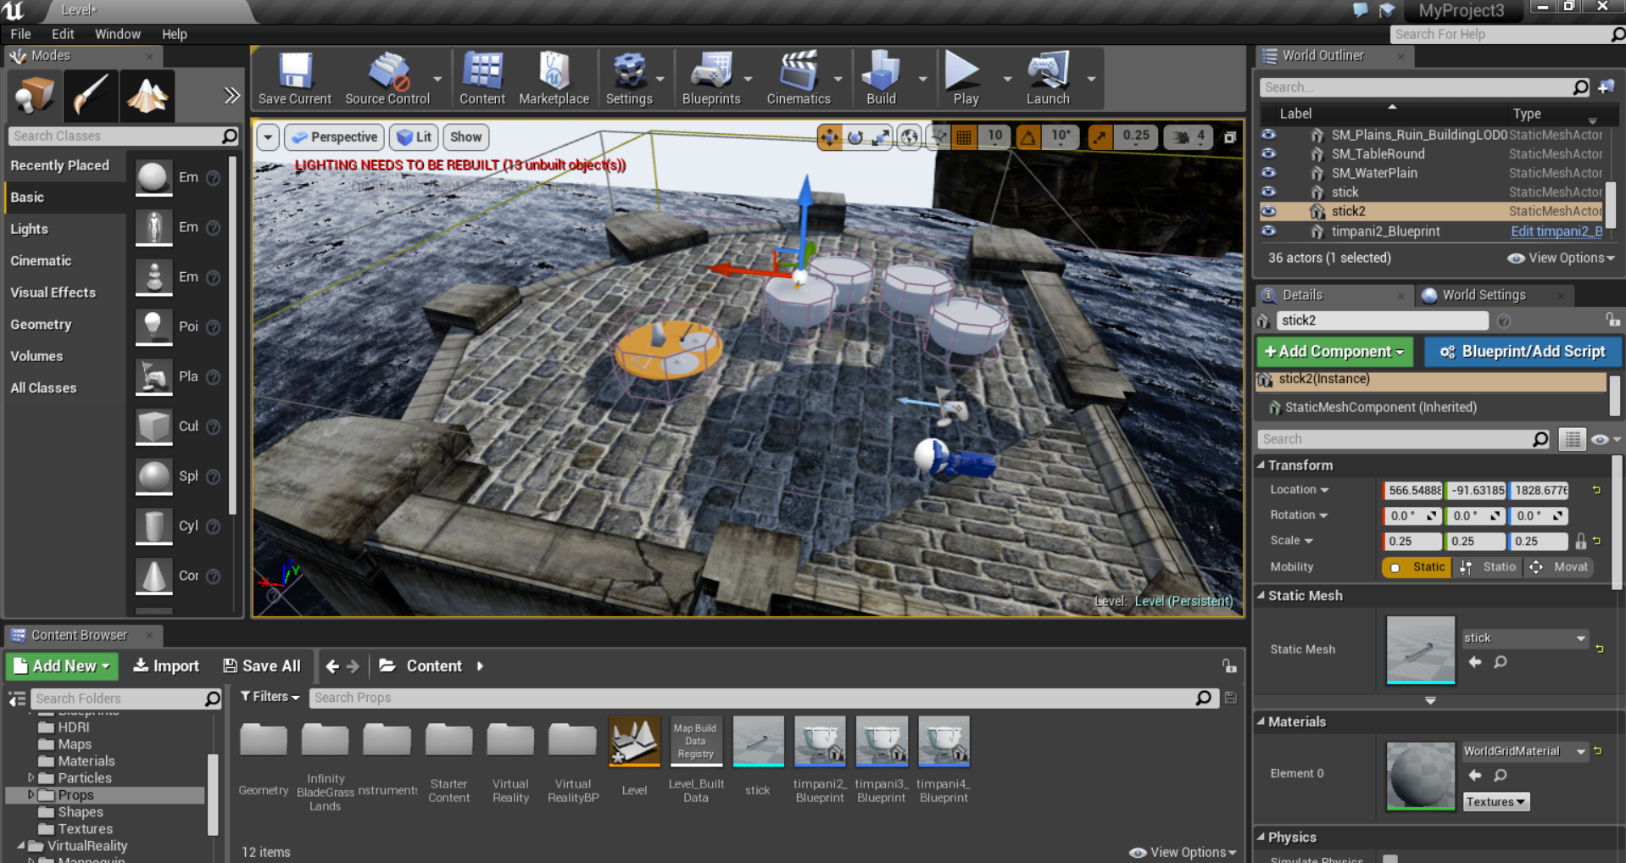The image size is (1626, 863).
Task: Click Add Component button
Action: 1334,351
